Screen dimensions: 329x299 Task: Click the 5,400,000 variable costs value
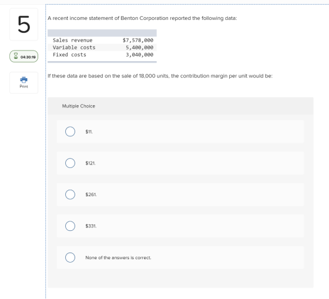click(140, 48)
